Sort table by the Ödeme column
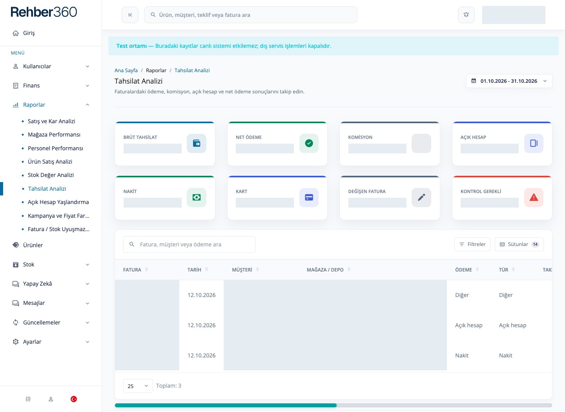Viewport: 565px width, 412px height. pyautogui.click(x=467, y=270)
